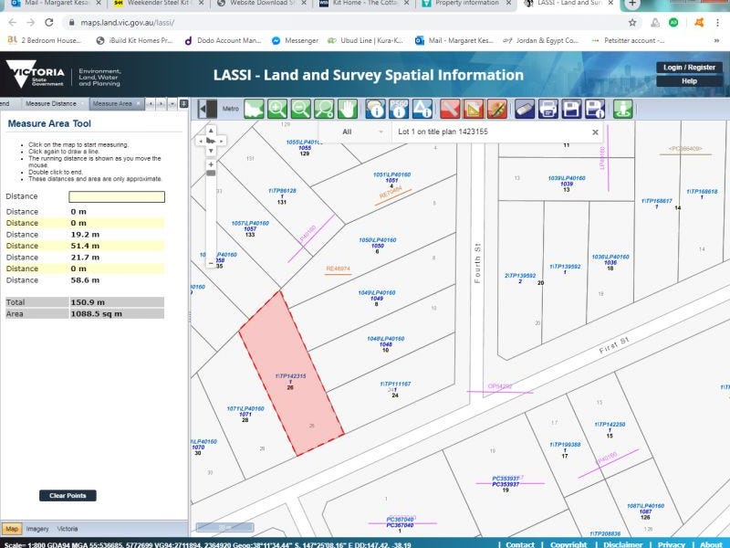Click the save floppy disk icon
The height and width of the screenshot is (548, 730).
pyautogui.click(x=571, y=109)
